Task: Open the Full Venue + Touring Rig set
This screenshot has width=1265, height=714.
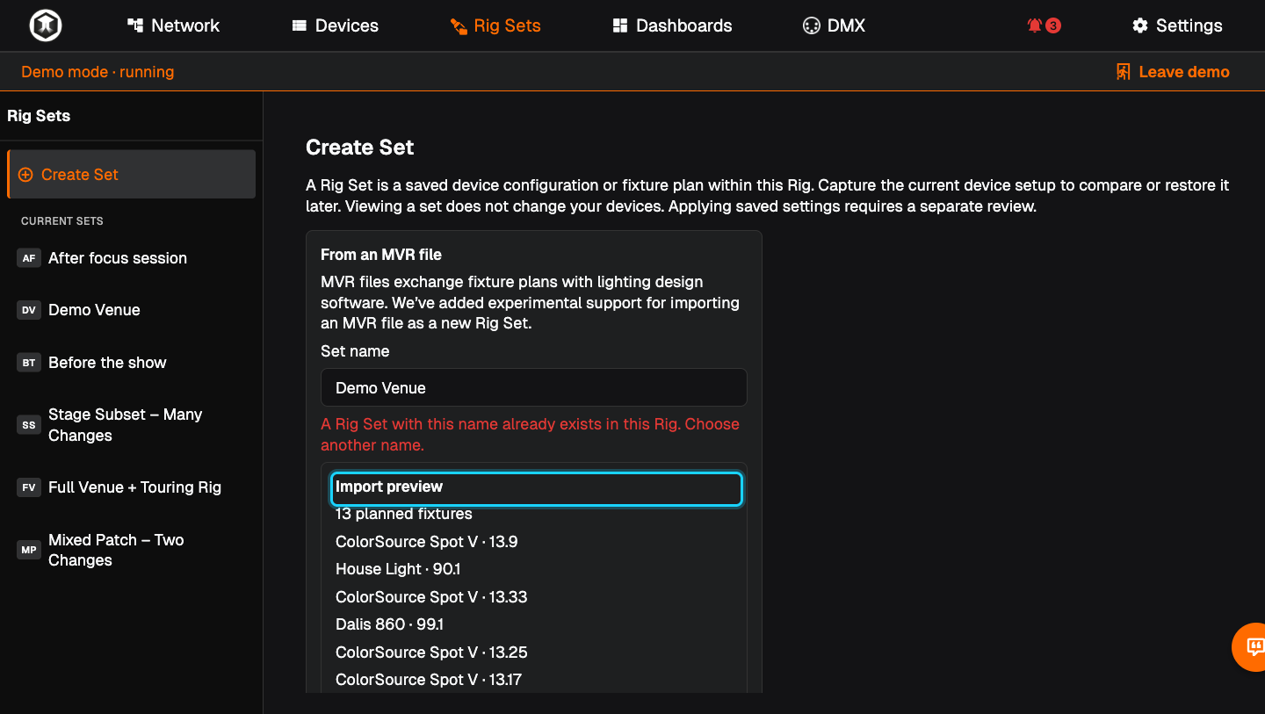Action: coord(132,487)
